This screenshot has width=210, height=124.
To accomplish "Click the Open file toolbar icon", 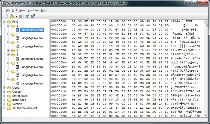I will click(12, 16).
